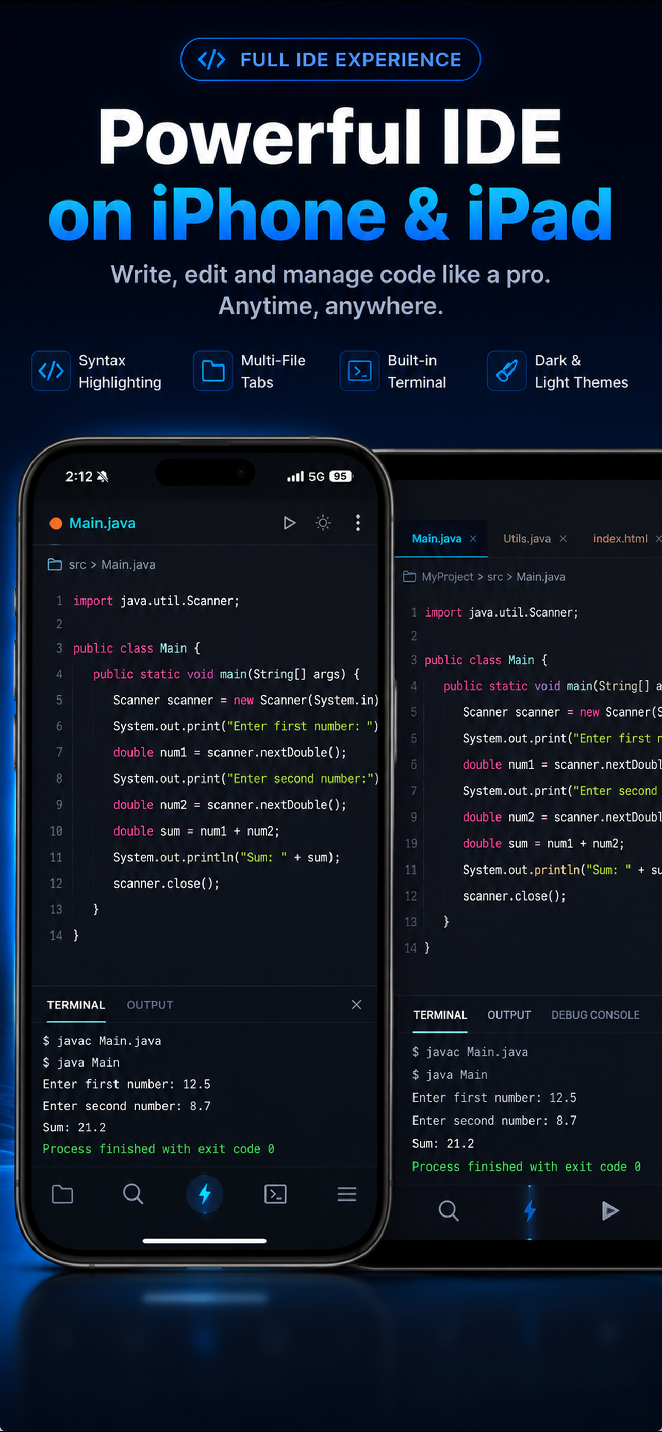
Task: Click the Multi-File Tabs folder icon
Action: point(213,371)
